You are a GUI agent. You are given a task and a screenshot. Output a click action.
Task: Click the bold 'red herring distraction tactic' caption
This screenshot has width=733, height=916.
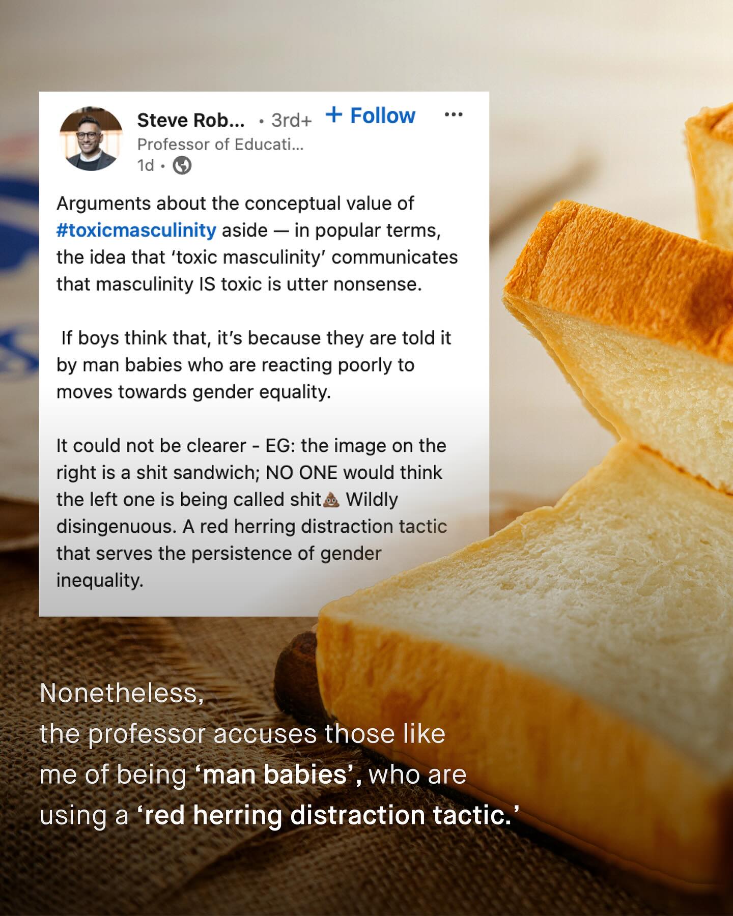[328, 815]
